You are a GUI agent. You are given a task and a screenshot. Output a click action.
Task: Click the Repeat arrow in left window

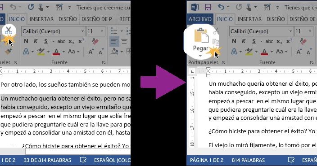click(x=31, y=7)
